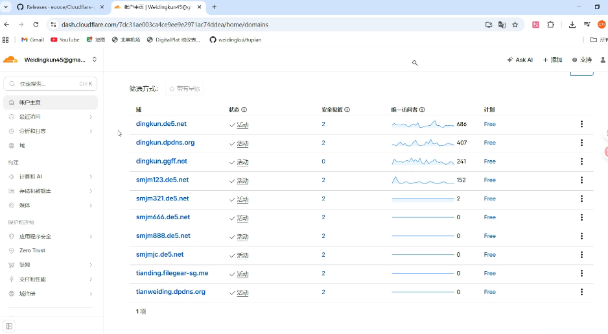608x334 pixels.
Task: Open the smjm123.de5.net domain link
Action: coord(162,180)
